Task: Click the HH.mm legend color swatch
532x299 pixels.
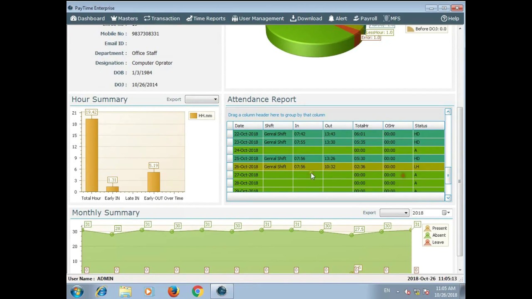Action: (x=193, y=116)
